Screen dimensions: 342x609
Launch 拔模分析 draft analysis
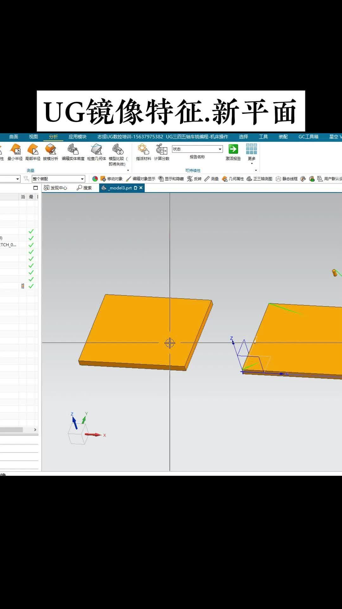tap(51, 152)
